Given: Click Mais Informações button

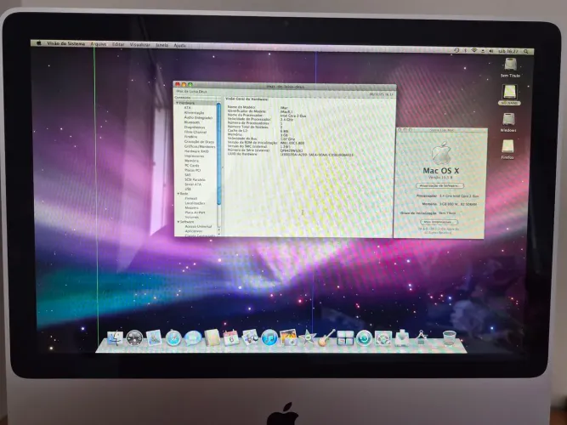Looking at the screenshot, I should 439,222.
